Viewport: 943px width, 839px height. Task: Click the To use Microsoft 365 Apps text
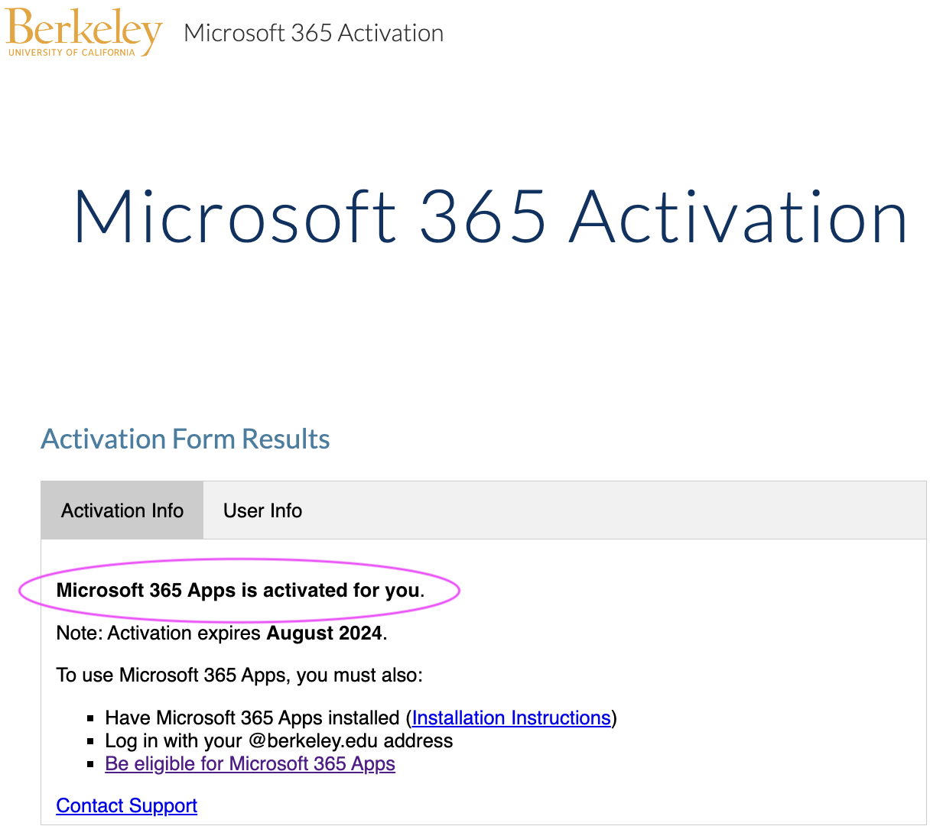pos(239,675)
